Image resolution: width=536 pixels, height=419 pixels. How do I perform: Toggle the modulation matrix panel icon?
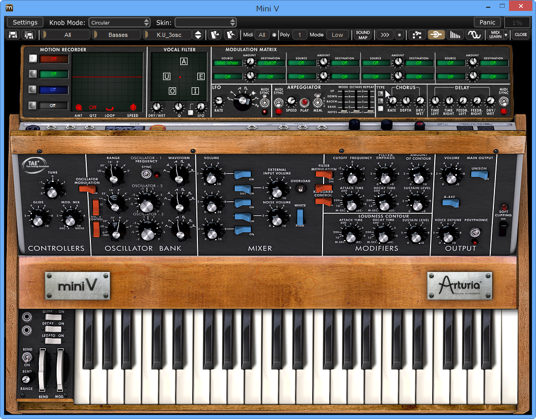417,34
